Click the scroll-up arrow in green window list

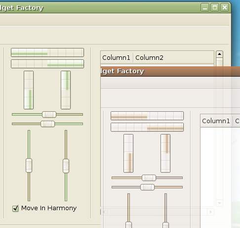click(x=219, y=54)
